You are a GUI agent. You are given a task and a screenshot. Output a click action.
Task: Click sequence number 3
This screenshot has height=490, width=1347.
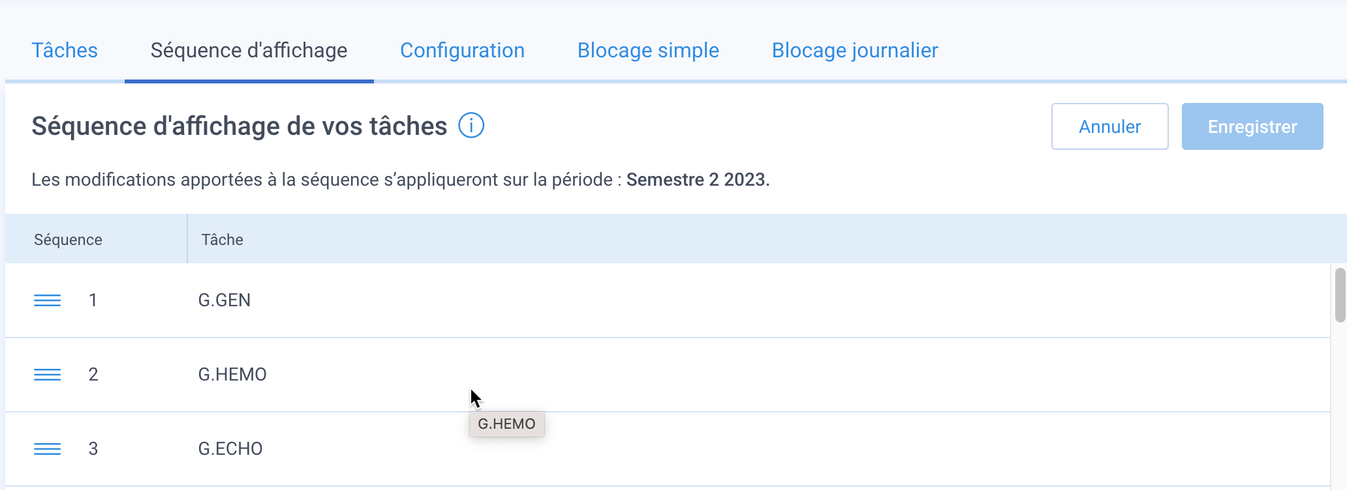93,449
